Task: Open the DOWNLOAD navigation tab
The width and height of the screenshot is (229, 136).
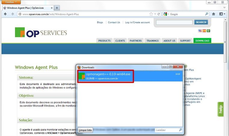Action: 202,41
